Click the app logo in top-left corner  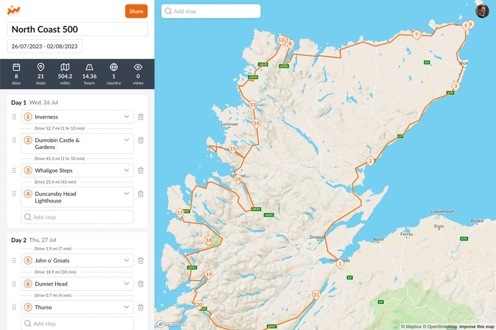14,10
